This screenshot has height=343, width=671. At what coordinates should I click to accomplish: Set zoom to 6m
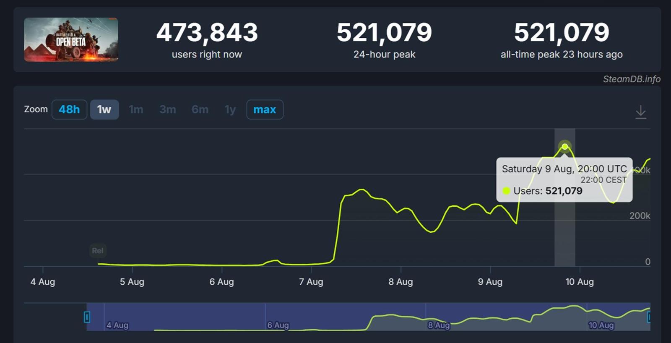tap(200, 109)
